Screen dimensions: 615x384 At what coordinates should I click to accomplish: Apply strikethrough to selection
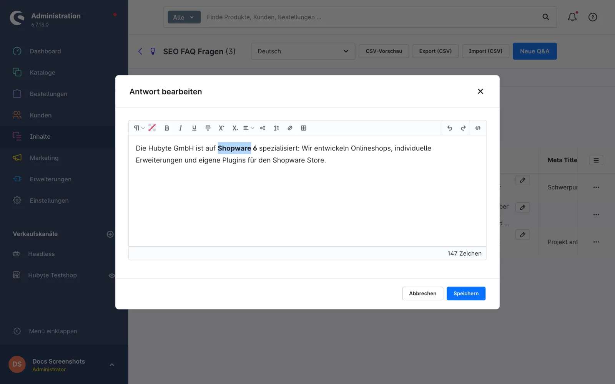pos(208,128)
